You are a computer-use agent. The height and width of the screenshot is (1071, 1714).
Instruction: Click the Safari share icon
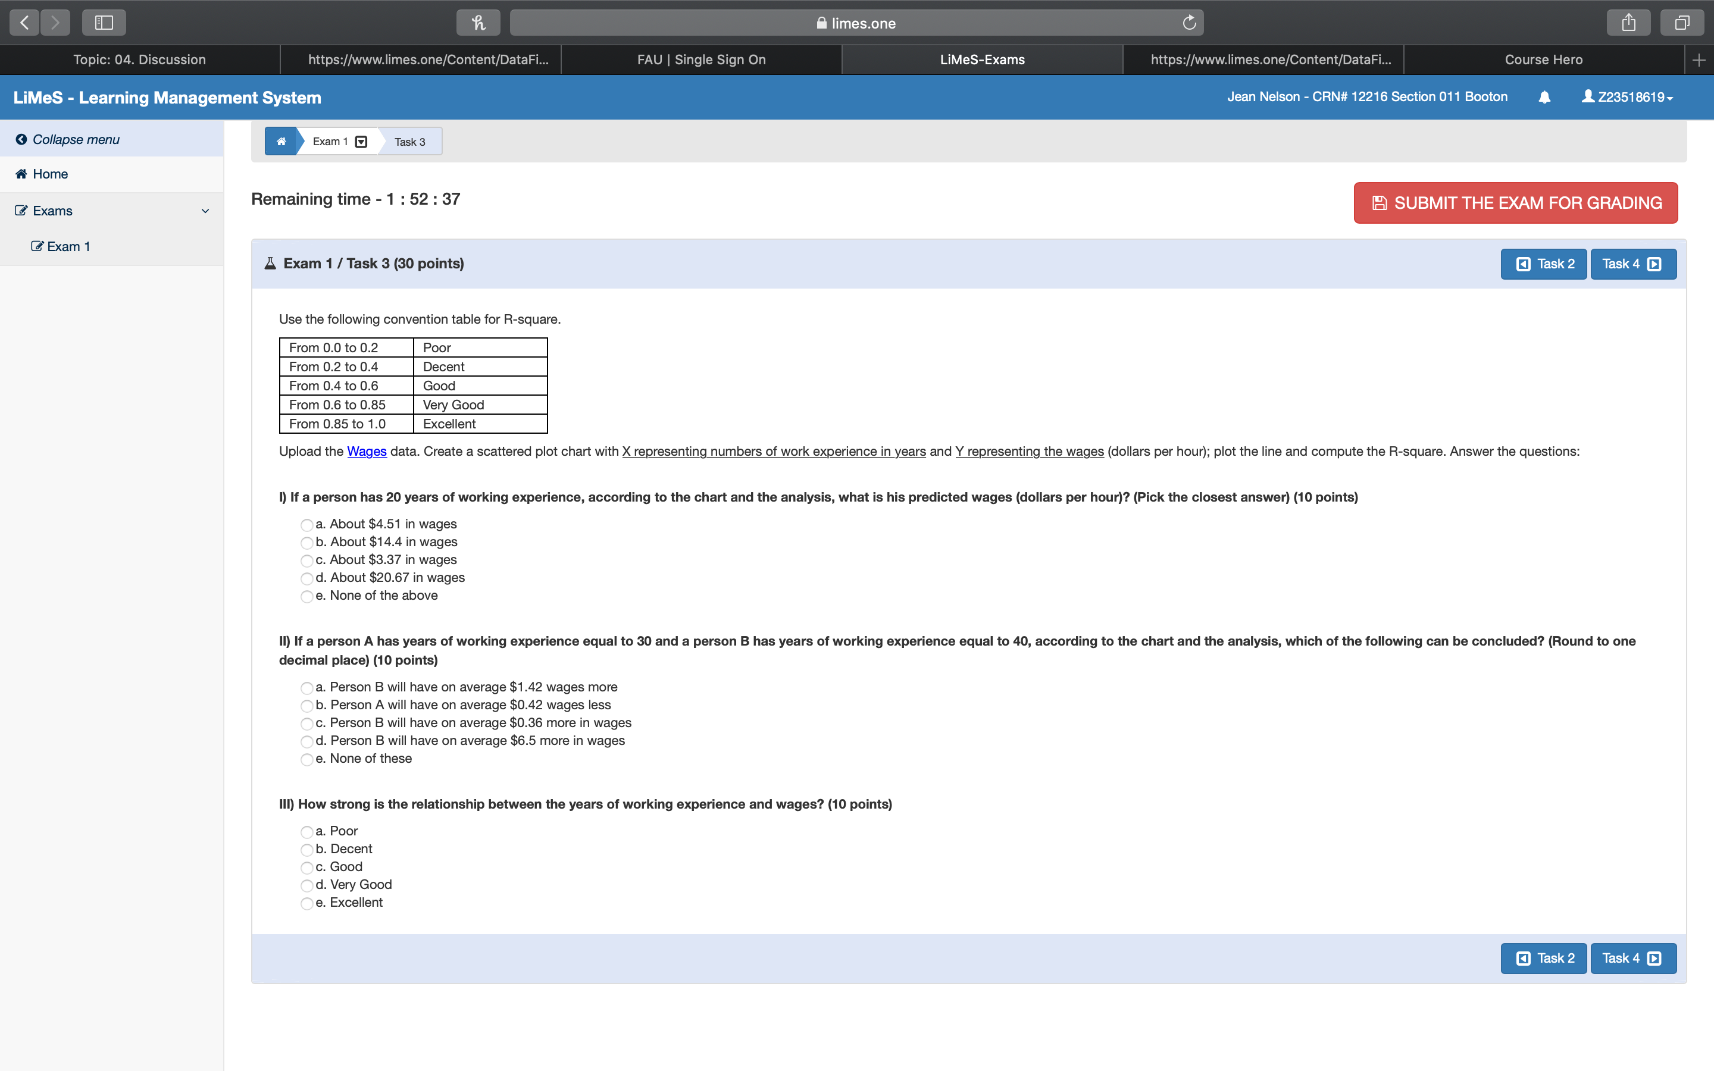click(x=1628, y=23)
